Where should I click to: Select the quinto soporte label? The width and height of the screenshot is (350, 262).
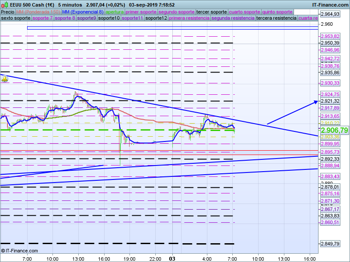tap(277, 12)
